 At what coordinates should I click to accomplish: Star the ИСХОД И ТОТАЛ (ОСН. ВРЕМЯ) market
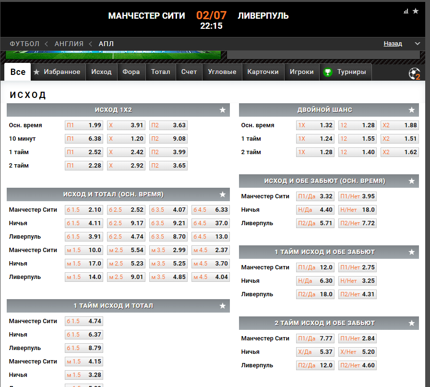coord(222,194)
